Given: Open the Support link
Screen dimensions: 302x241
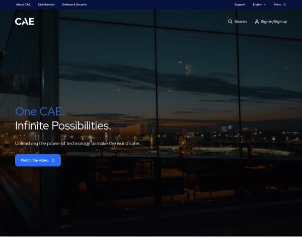Looking at the screenshot, I should point(240,5).
